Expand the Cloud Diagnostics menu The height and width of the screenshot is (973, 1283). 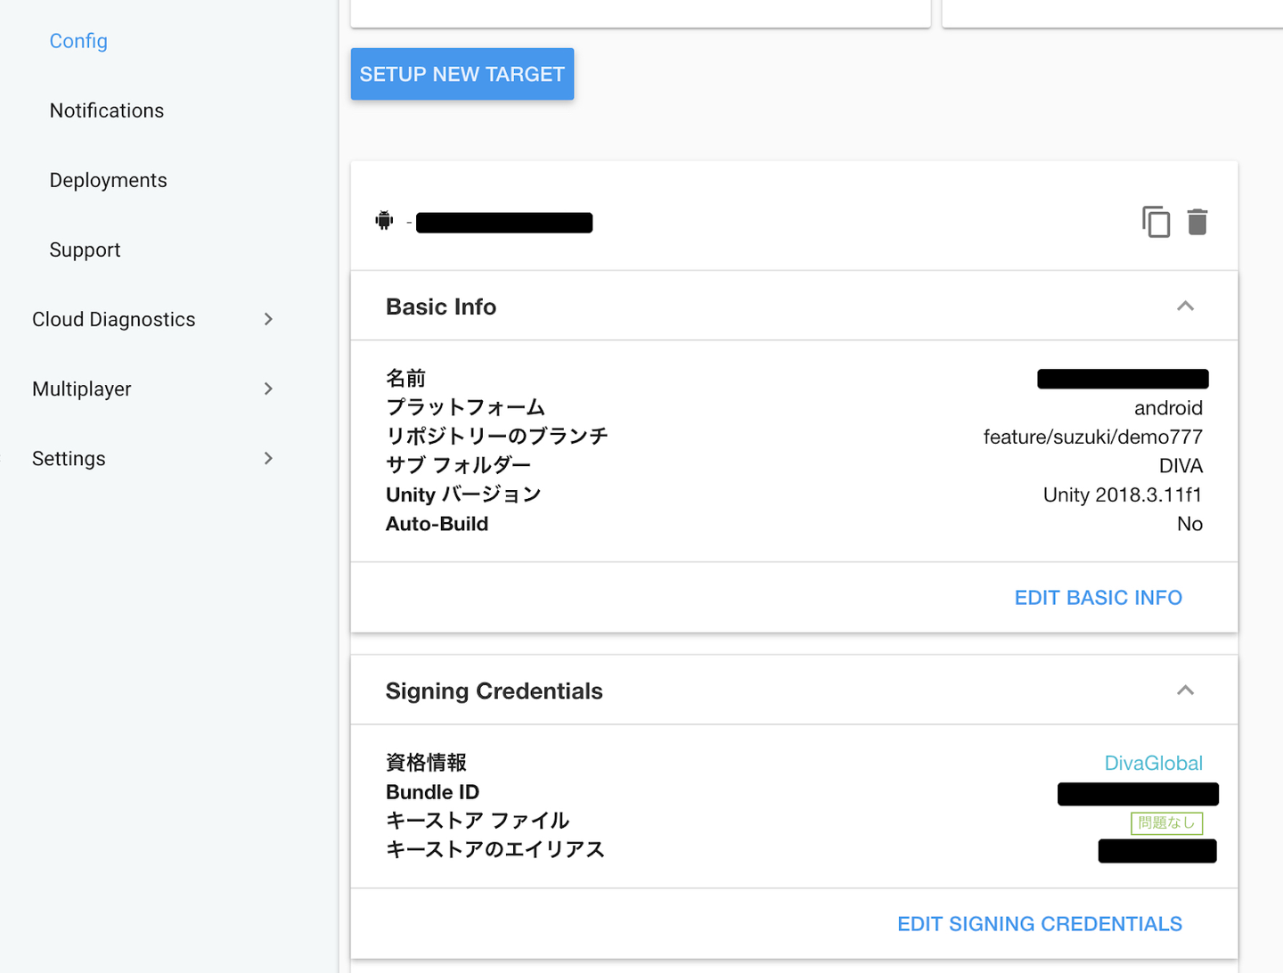point(268,319)
